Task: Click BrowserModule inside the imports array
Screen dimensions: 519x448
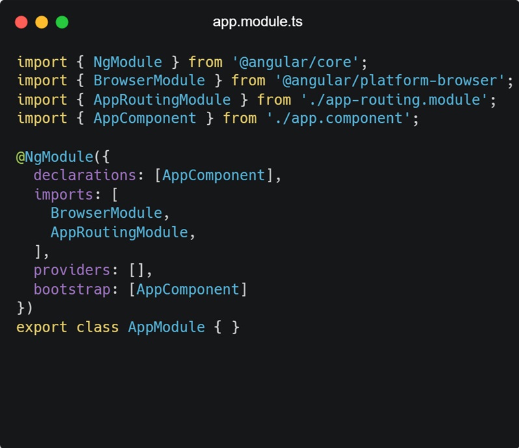Action: [x=106, y=213]
